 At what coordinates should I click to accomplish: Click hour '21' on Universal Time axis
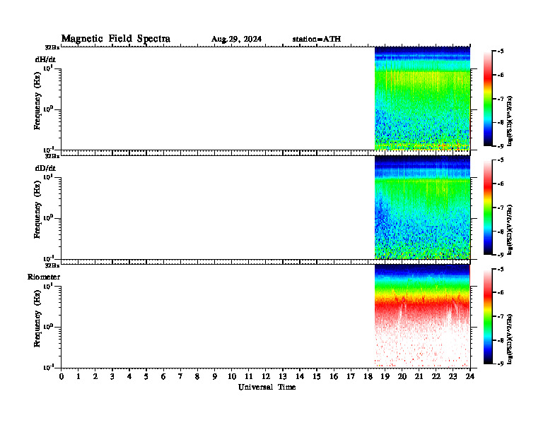419,377
